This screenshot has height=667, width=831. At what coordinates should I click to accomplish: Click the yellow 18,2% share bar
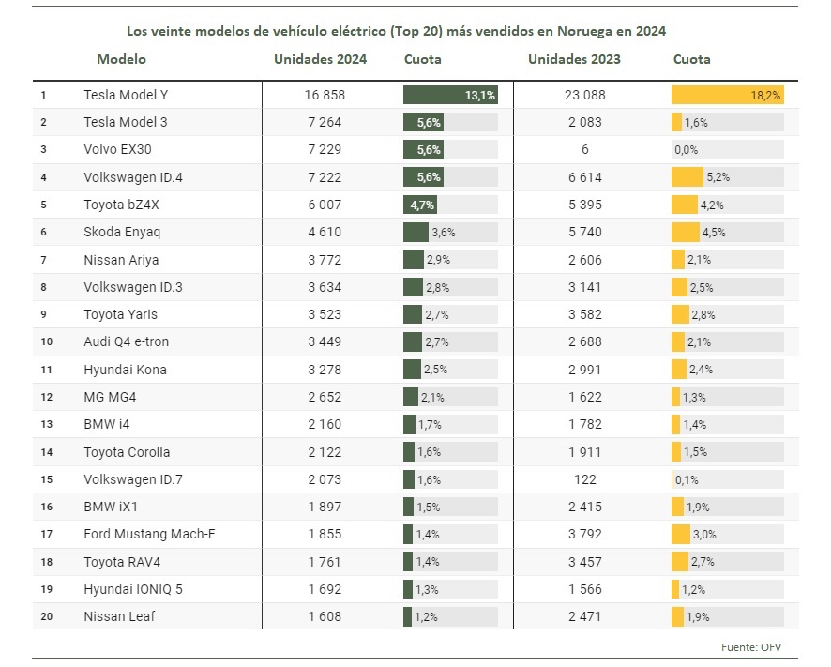point(728,95)
